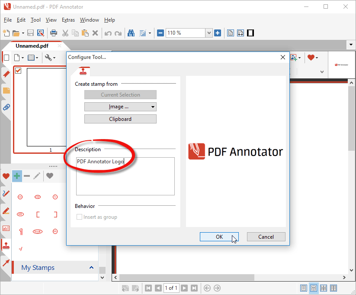Click the Copy toolbar icon
Viewport: 356px width, 295px height.
coord(75,33)
